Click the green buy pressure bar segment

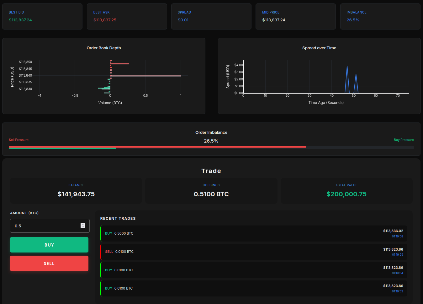click(x=63, y=148)
